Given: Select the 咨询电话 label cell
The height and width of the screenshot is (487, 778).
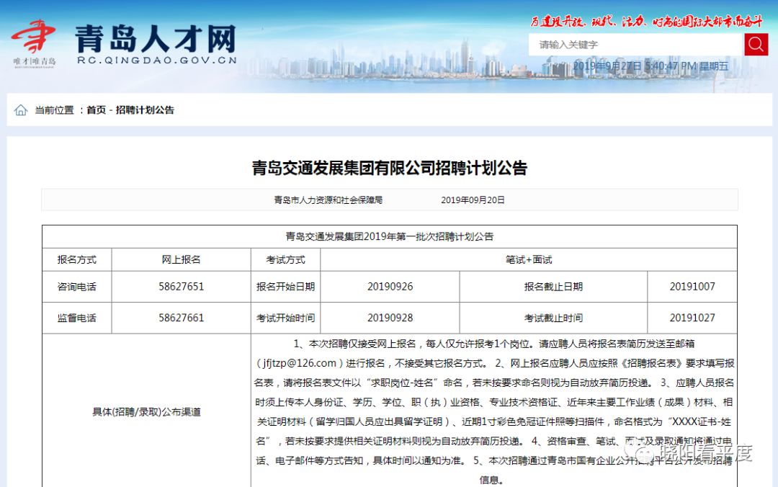Looking at the screenshot, I should [x=77, y=287].
